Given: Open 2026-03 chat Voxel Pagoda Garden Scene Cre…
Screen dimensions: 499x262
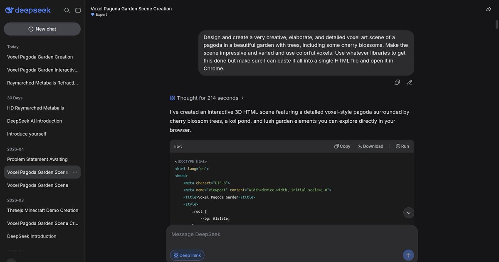Looking at the screenshot, I should tap(42, 223).
